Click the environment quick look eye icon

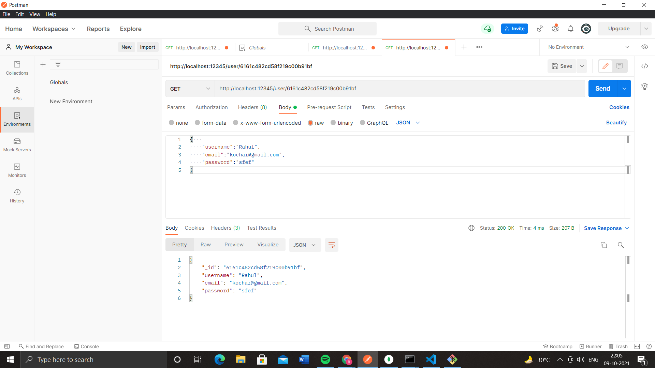click(x=645, y=47)
